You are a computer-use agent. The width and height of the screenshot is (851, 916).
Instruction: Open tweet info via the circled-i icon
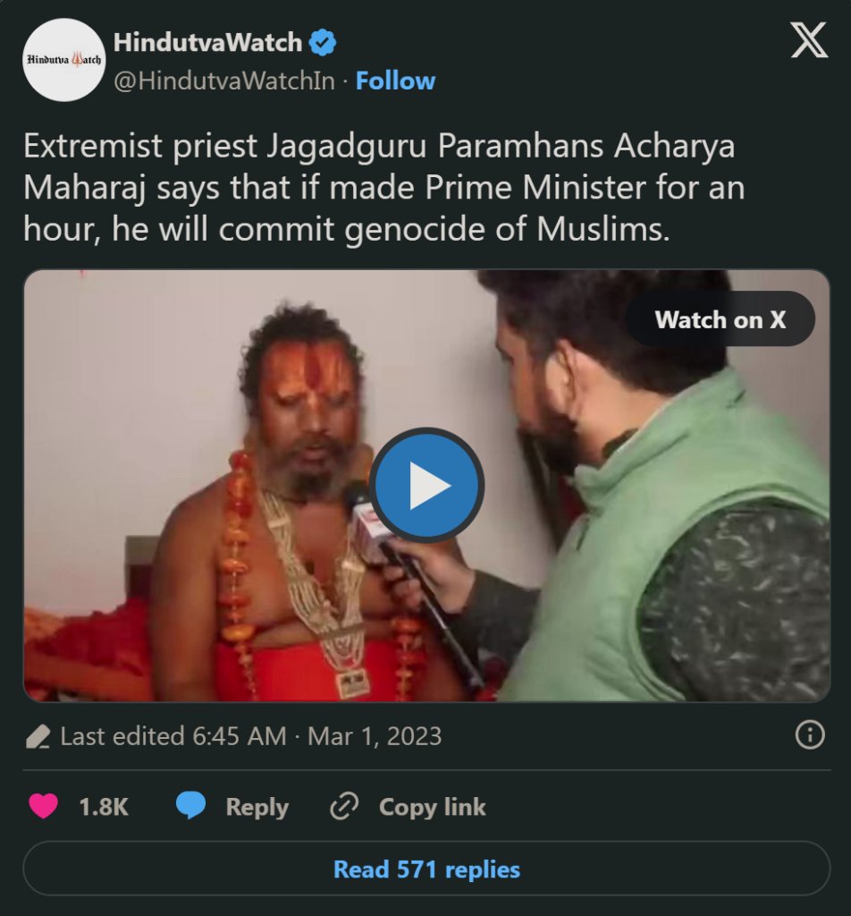click(x=811, y=735)
